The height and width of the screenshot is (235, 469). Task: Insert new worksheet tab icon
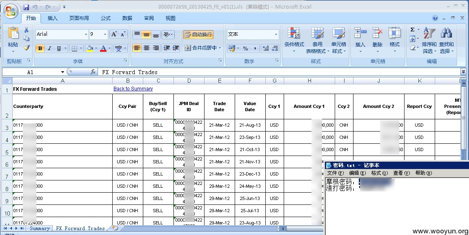[115, 228]
